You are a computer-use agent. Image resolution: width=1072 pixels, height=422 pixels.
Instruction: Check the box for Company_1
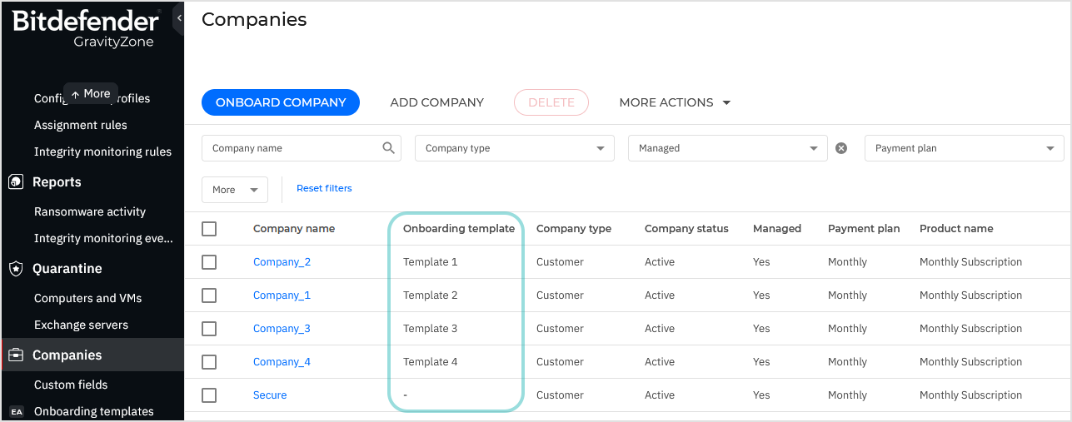coord(209,295)
